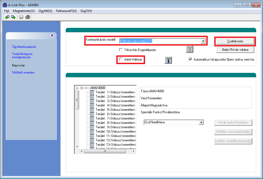Click the A-Link Plus app logo icon
Viewport: 263px width, 179px height.
[5, 5]
